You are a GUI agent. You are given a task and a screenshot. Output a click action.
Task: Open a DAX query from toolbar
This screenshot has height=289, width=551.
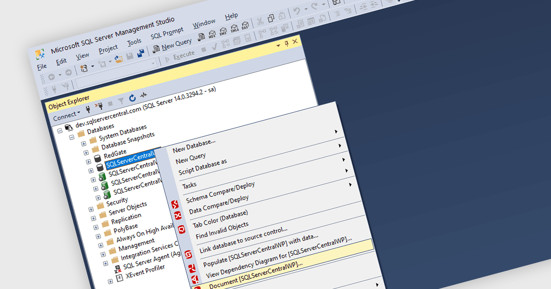(246, 26)
